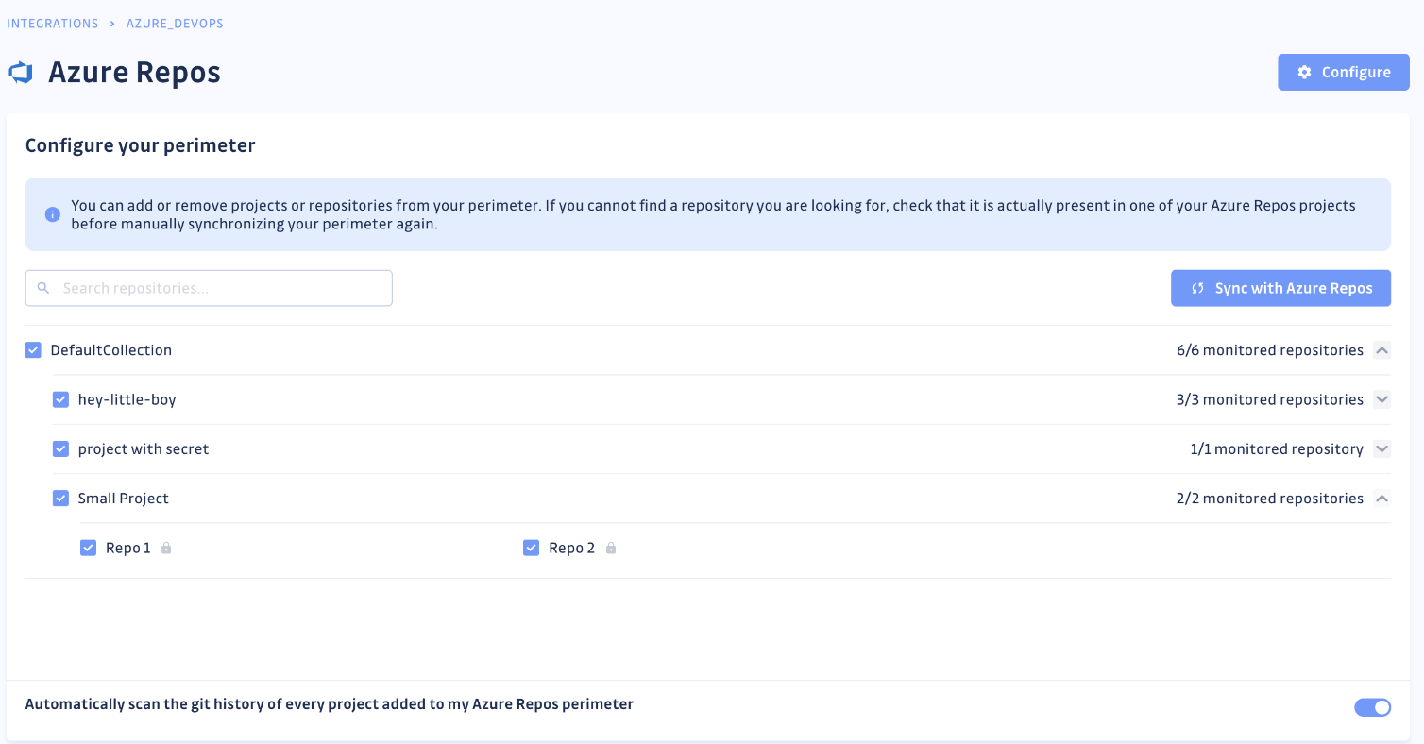Screen dimensions: 1424x744
Task: Click Sync with Azure Repos button
Action: tap(1280, 288)
